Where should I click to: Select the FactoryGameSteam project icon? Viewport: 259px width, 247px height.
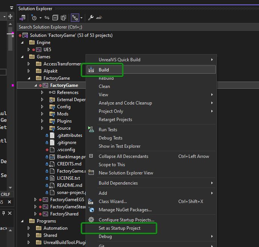tap(45, 207)
